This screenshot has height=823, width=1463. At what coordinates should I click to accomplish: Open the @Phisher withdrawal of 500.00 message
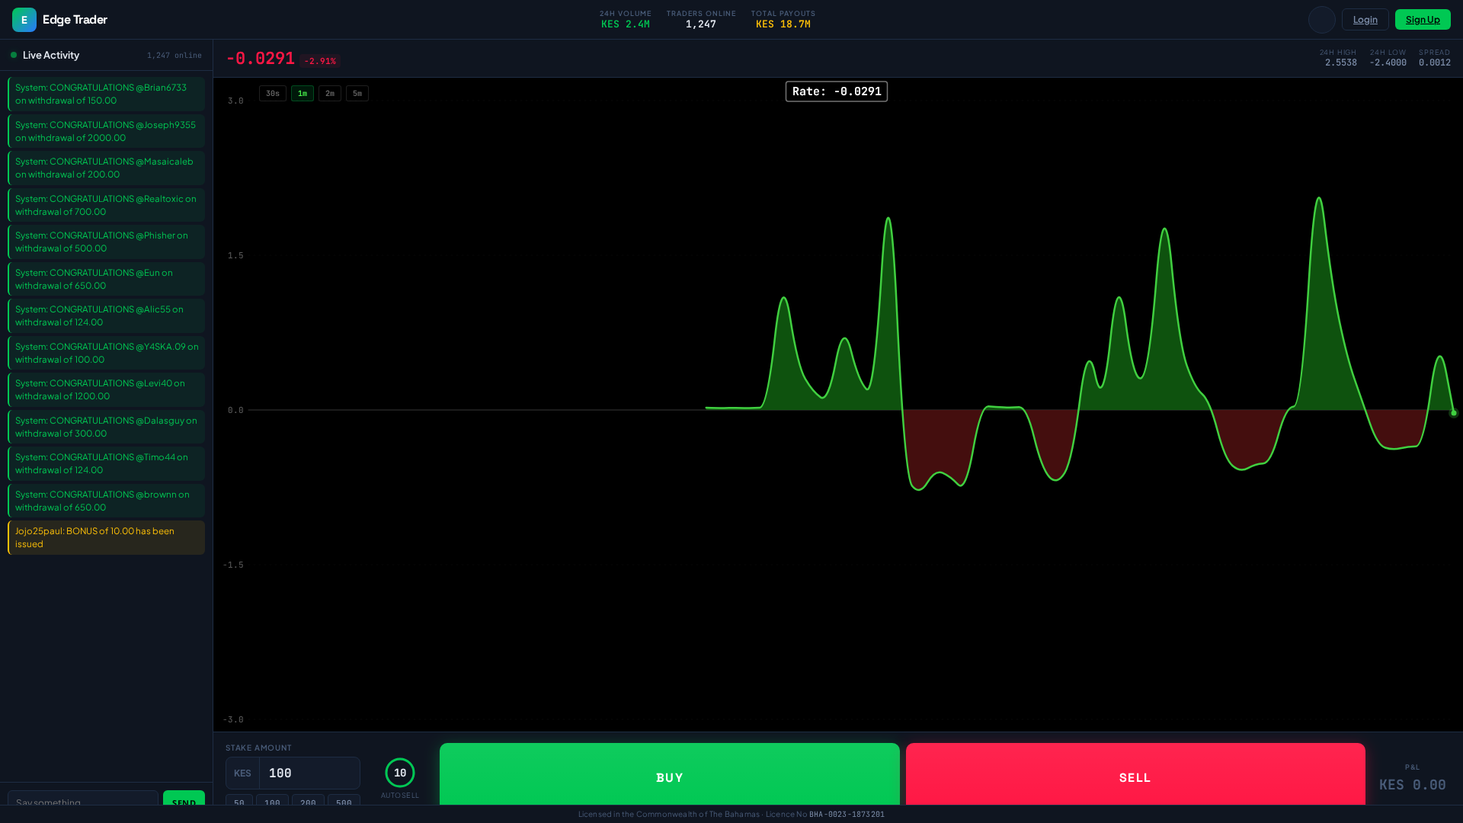[x=106, y=242]
